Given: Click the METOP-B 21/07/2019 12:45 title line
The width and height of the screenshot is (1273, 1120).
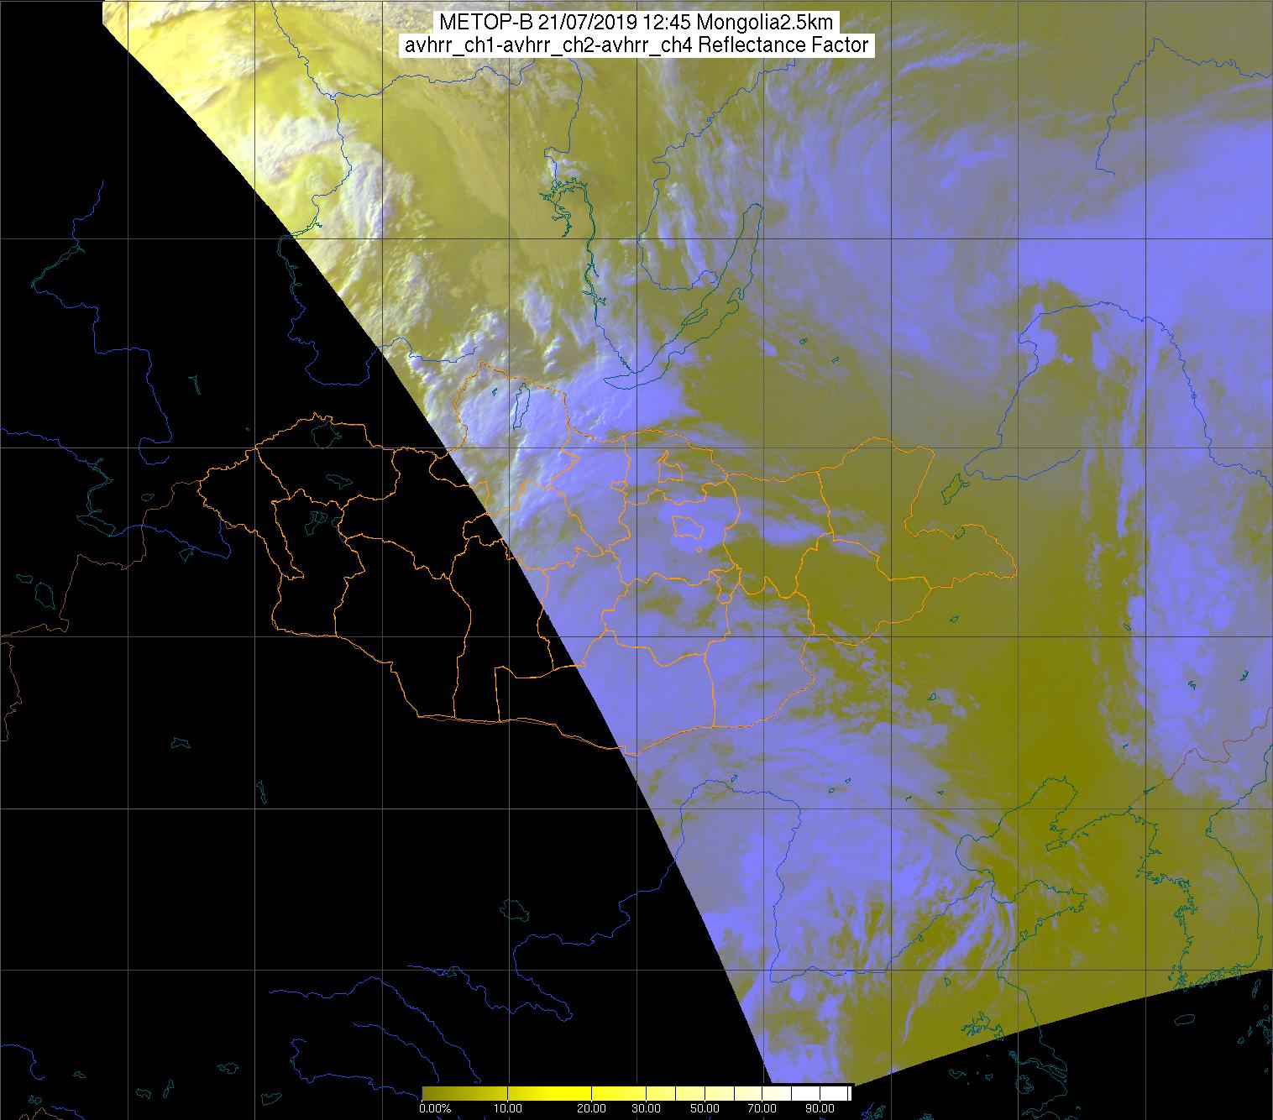Looking at the screenshot, I should point(636,23).
